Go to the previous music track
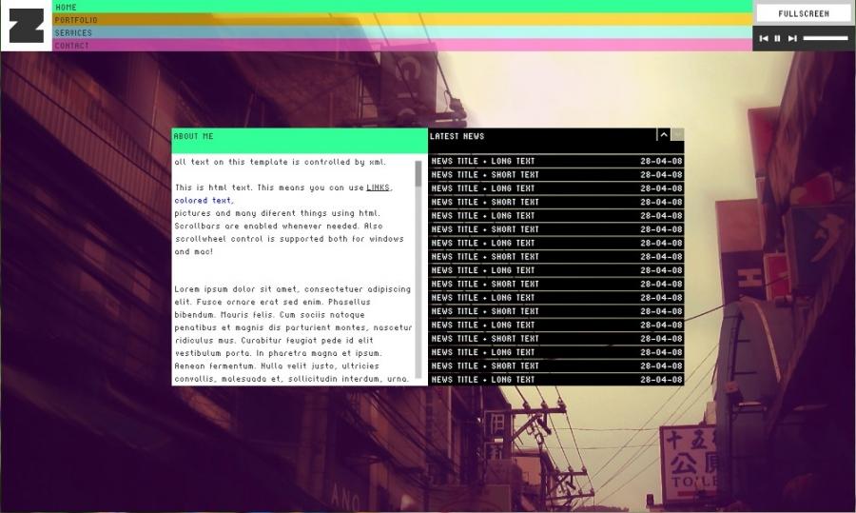The height and width of the screenshot is (513, 856). 764,38
